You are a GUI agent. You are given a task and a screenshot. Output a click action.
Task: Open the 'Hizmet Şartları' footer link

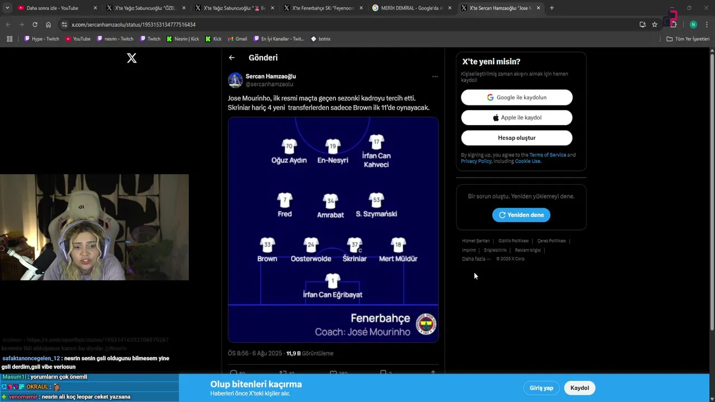tap(476, 241)
